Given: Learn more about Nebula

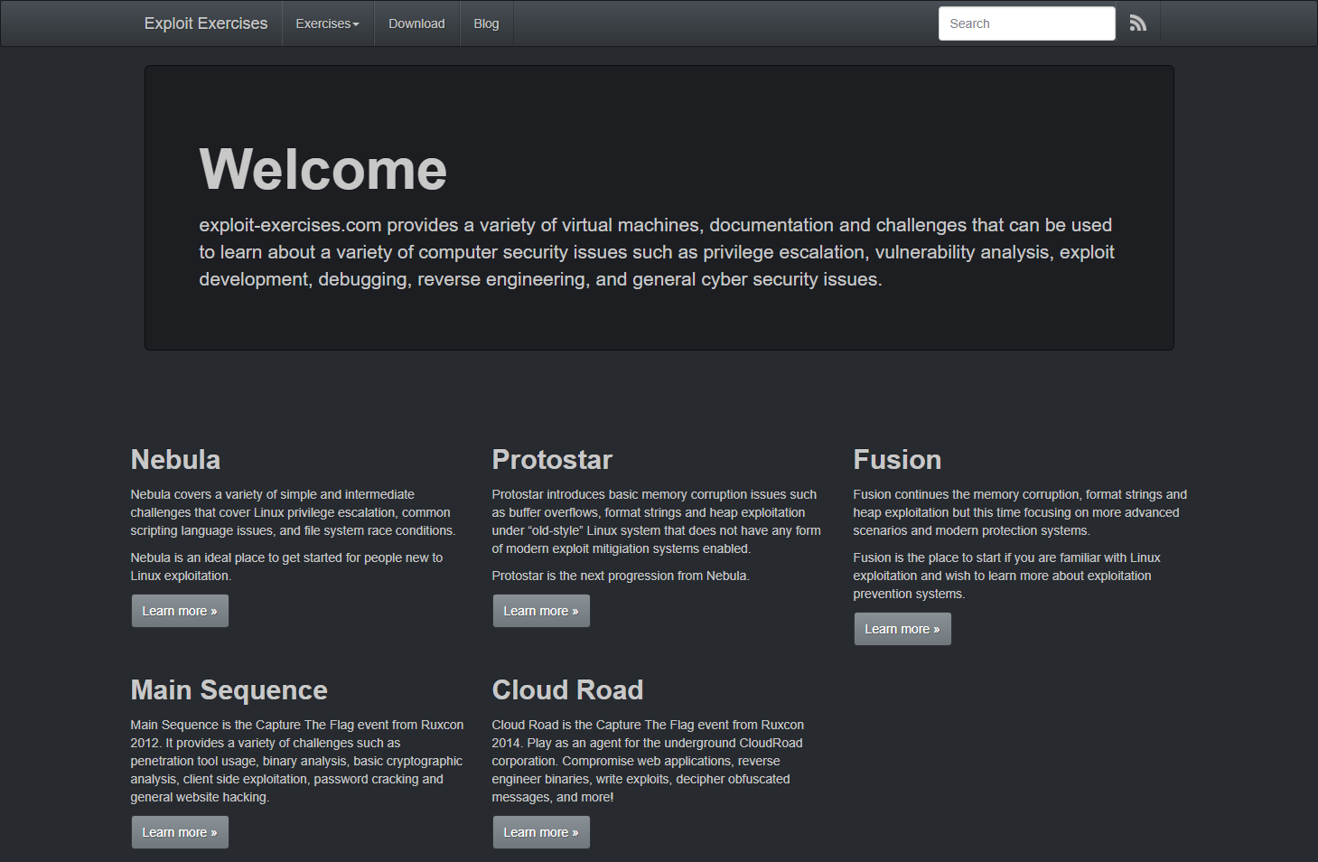Looking at the screenshot, I should [180, 611].
